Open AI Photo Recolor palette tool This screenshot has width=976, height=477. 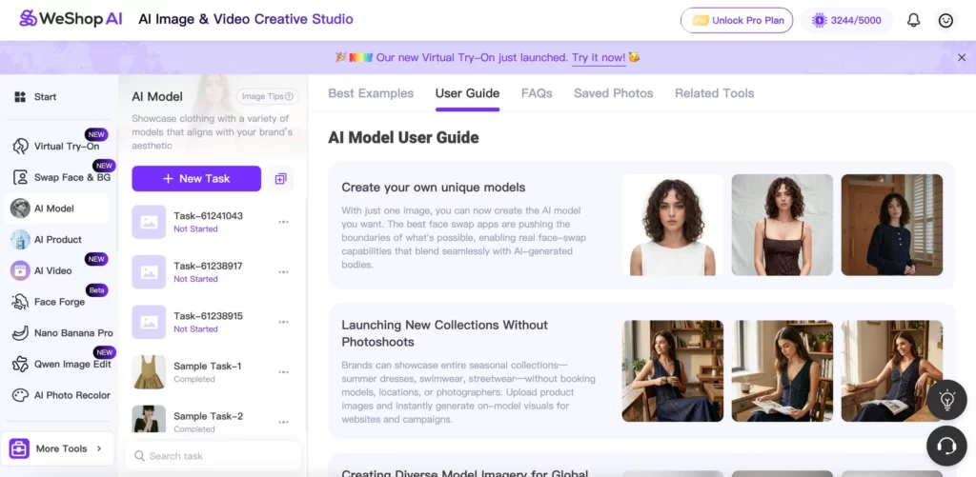[x=61, y=395]
